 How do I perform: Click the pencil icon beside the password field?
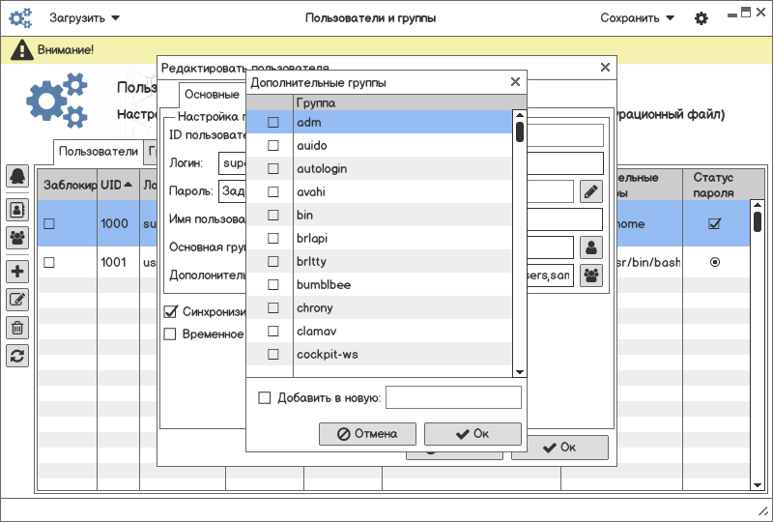(590, 191)
